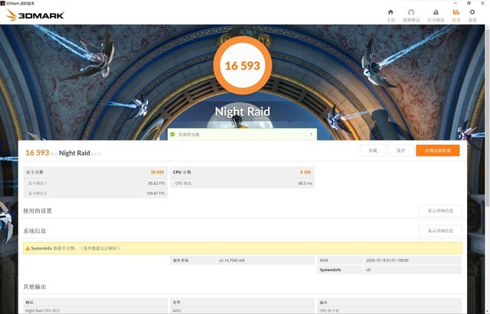The image size is (490, 314).
Task: Click the Night Raid CPU test row
Action: tap(95, 311)
